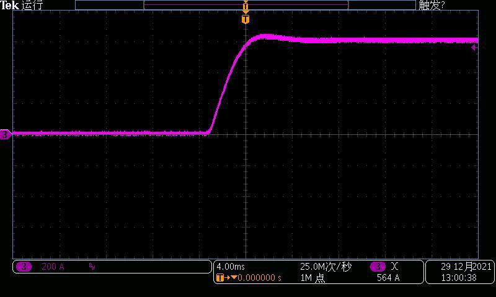
Task: Click the 运行 run status indicator
Action: [32, 6]
